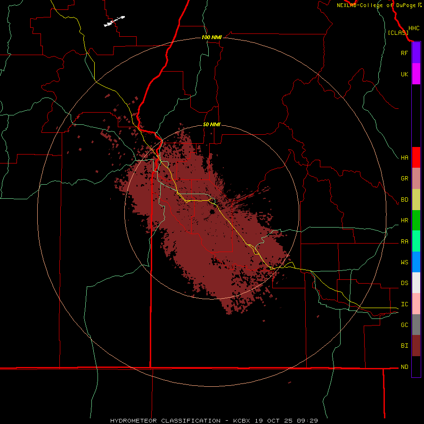The height and width of the screenshot is (424, 424).
Task: Click the purple RF color swatch
Action: [416, 53]
